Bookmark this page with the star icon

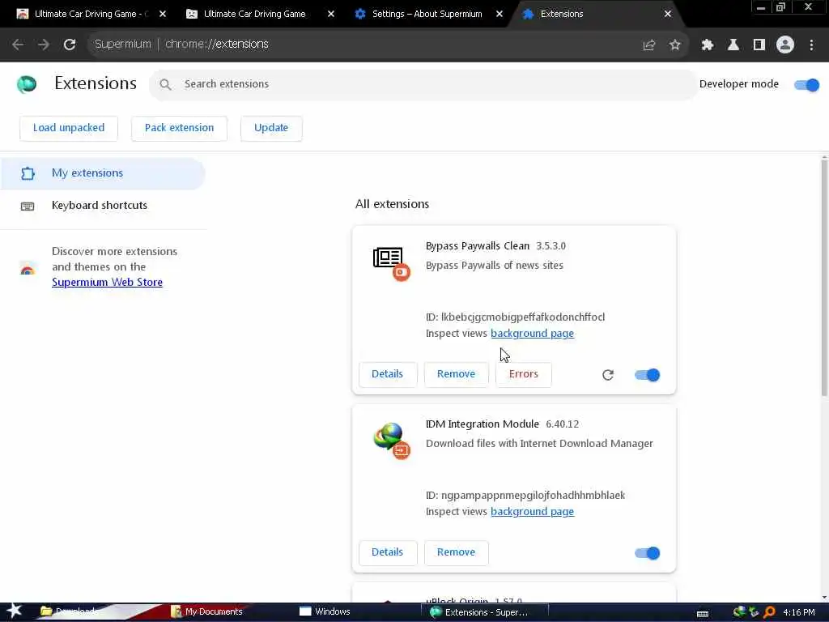pyautogui.click(x=674, y=45)
